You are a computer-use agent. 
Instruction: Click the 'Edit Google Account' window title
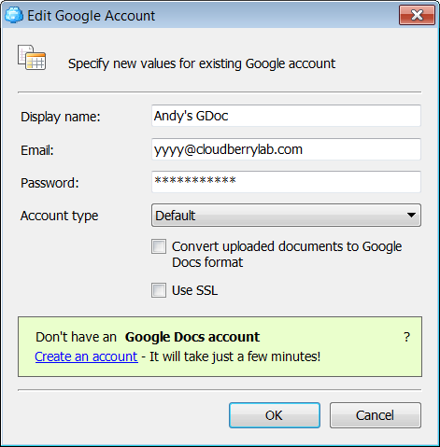[92, 16]
